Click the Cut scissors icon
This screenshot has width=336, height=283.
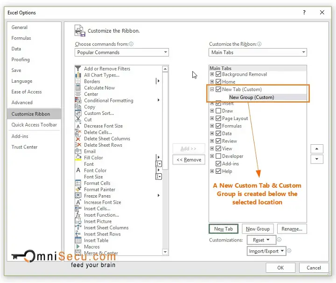[78, 120]
